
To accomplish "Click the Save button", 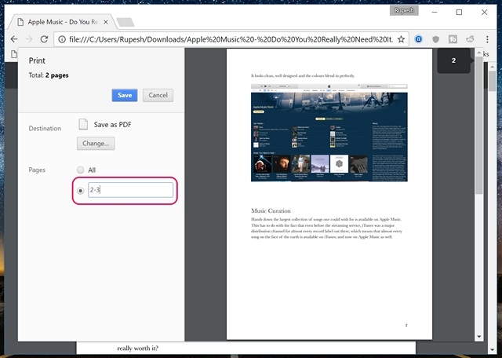I will (125, 95).
